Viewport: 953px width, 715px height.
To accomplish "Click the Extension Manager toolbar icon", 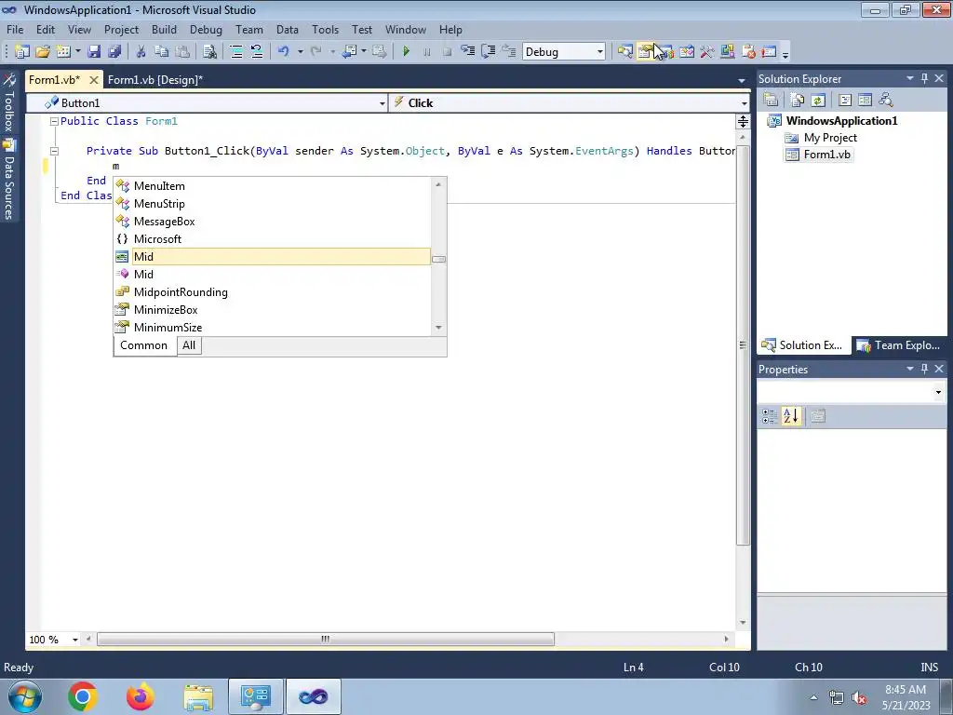I will point(728,52).
